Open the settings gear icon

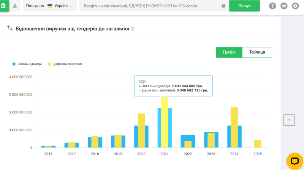click(295, 6)
